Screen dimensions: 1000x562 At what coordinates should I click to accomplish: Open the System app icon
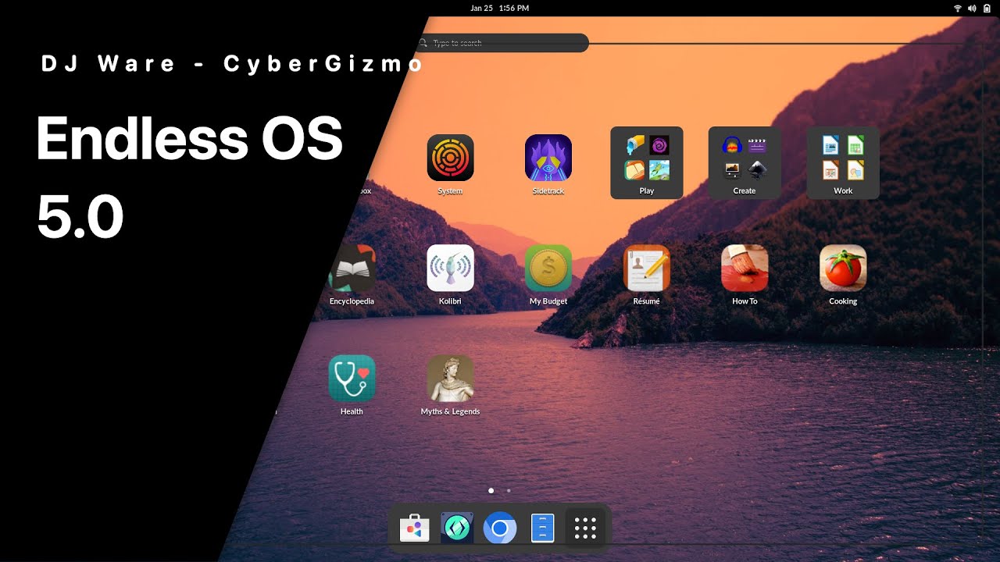[x=450, y=158]
